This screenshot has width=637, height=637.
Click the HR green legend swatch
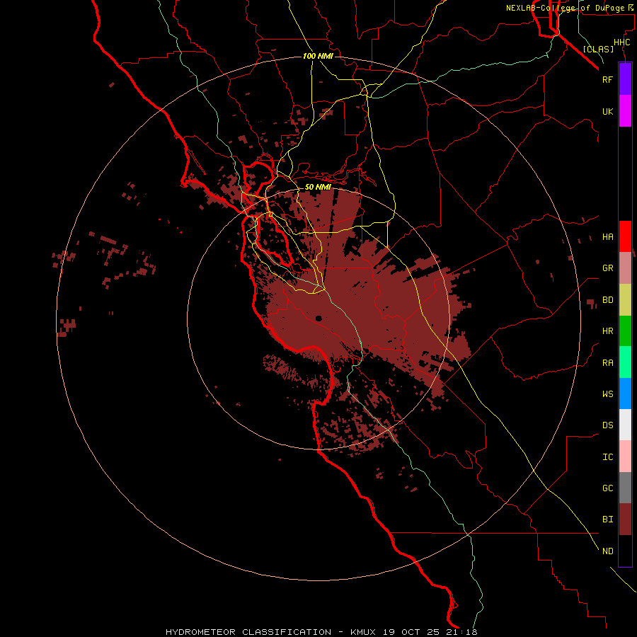click(x=625, y=331)
